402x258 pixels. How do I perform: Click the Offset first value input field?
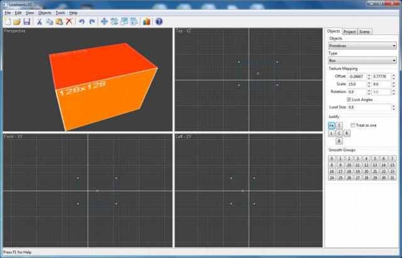click(x=356, y=76)
